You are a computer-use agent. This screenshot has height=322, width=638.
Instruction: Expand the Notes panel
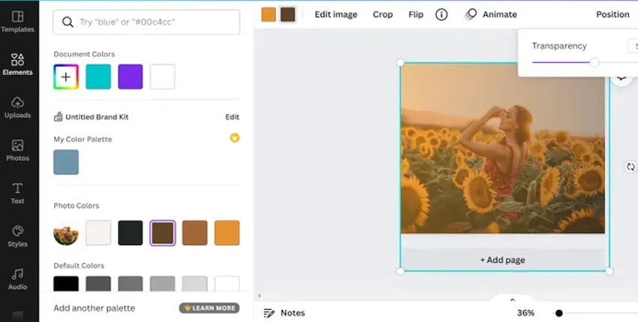coord(284,313)
